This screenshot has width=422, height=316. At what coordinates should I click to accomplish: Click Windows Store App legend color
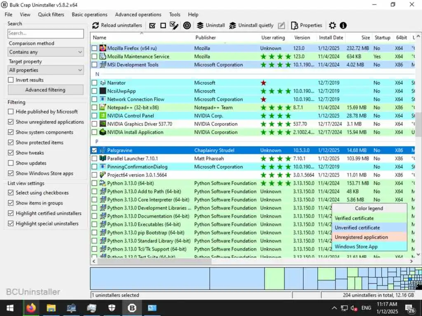coord(369,246)
